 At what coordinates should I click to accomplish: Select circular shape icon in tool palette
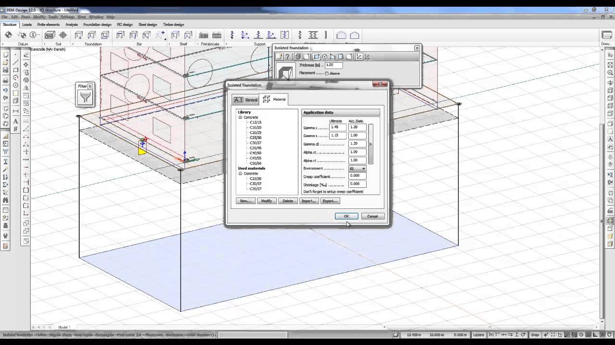coord(325,57)
